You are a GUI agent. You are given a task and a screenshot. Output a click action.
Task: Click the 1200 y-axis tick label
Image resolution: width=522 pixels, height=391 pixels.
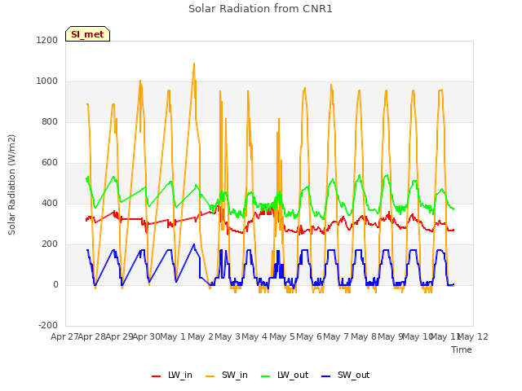point(47,40)
